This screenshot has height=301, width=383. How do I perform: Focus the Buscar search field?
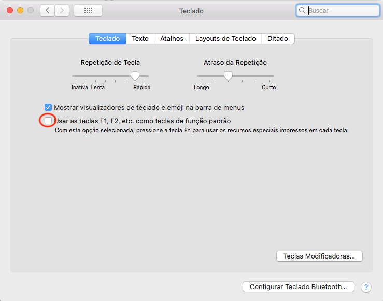(337, 10)
